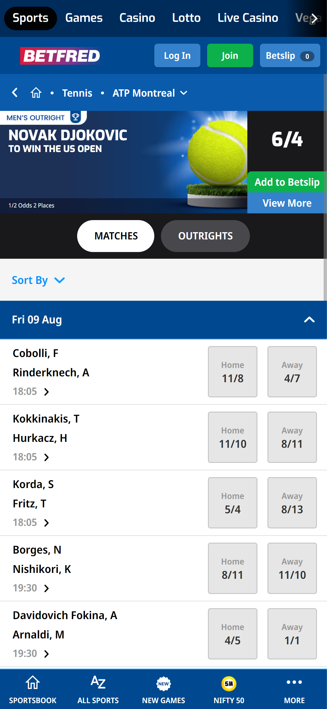Switch to the Live Casino tab
The image size is (327, 709).
pos(248,18)
